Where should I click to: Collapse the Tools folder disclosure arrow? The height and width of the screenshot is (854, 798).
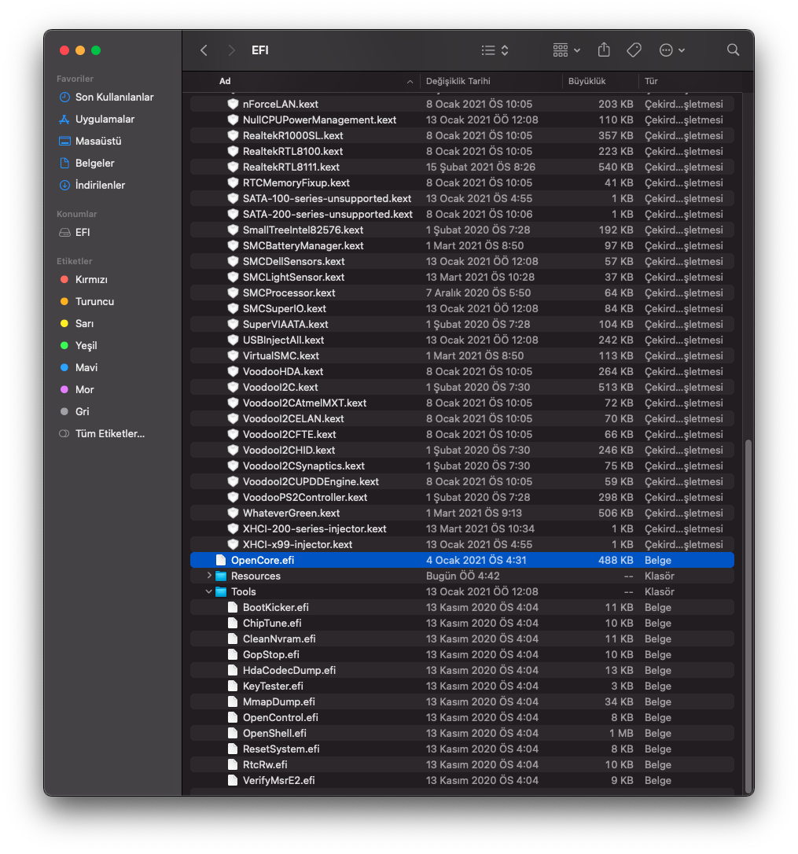pos(209,591)
